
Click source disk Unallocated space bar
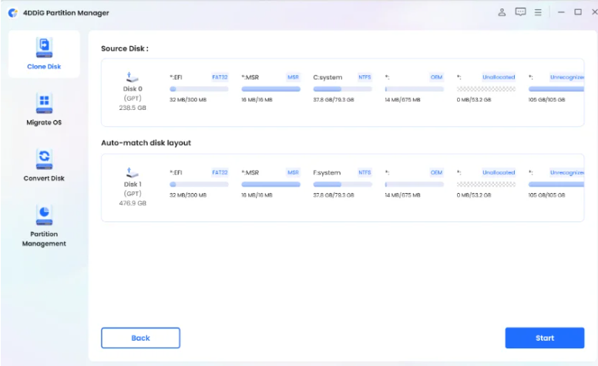pyautogui.click(x=485, y=89)
